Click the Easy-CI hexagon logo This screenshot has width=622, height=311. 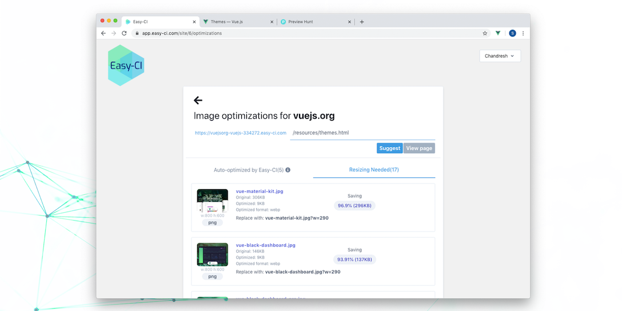(126, 65)
